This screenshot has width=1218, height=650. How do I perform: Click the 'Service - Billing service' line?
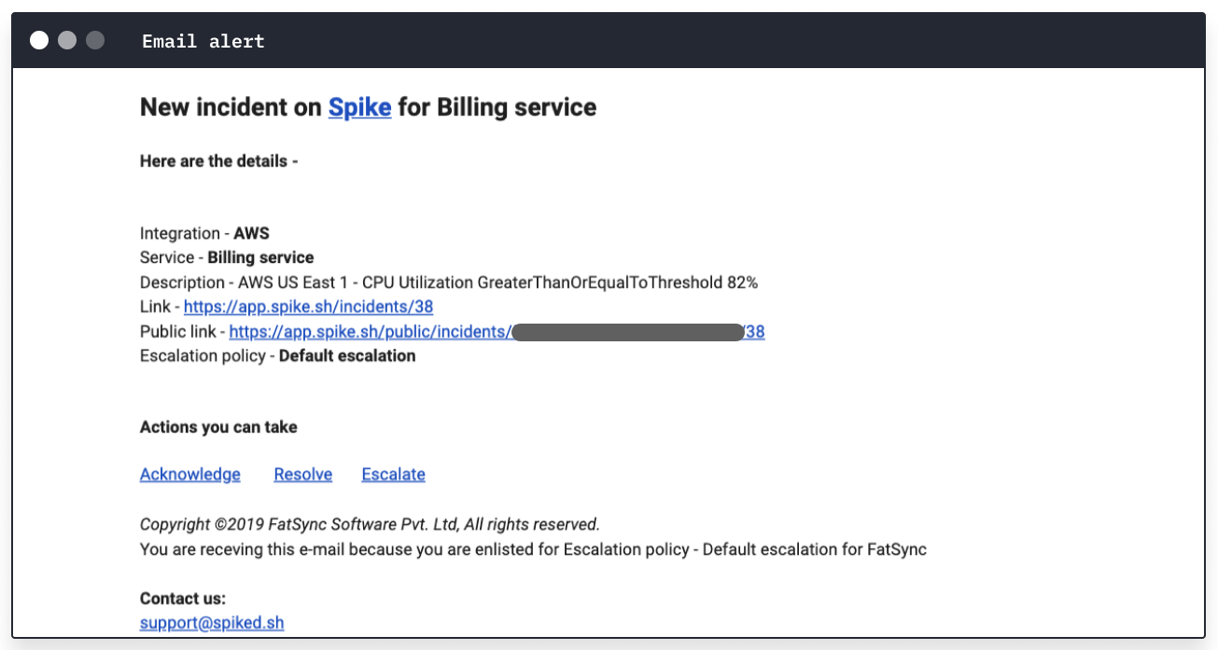(227, 257)
